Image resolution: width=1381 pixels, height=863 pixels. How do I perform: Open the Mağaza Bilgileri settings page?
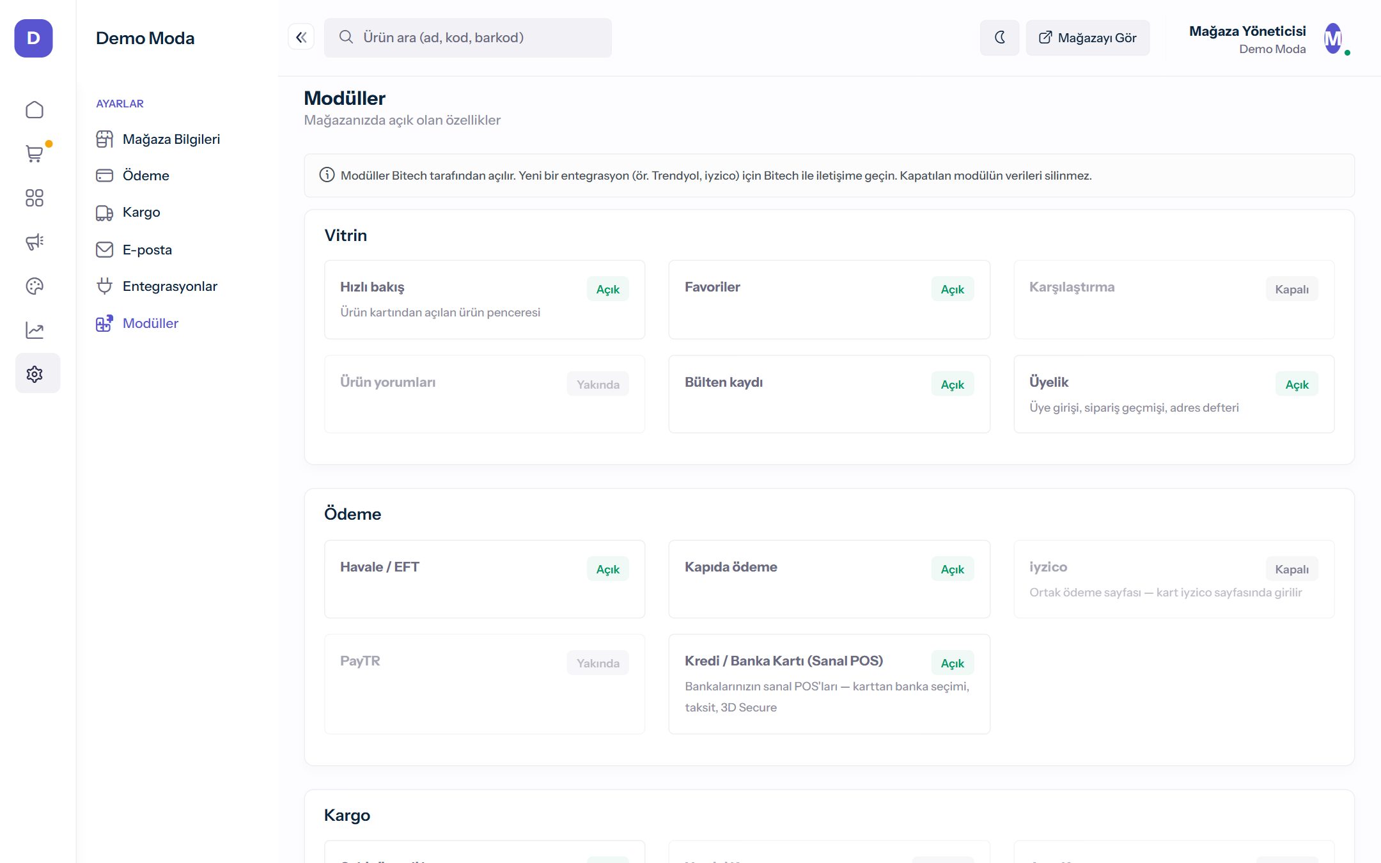(171, 139)
